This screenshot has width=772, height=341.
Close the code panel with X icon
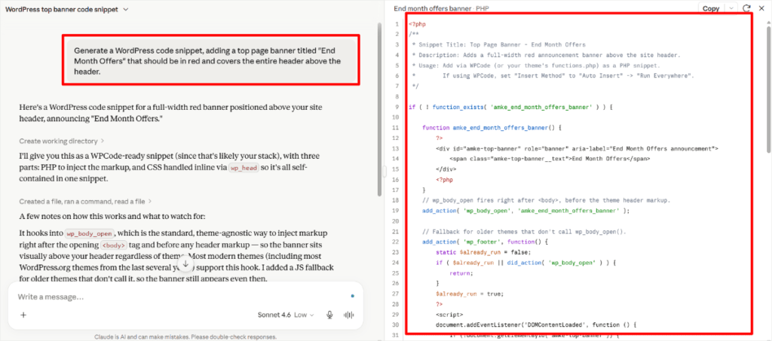pos(761,8)
